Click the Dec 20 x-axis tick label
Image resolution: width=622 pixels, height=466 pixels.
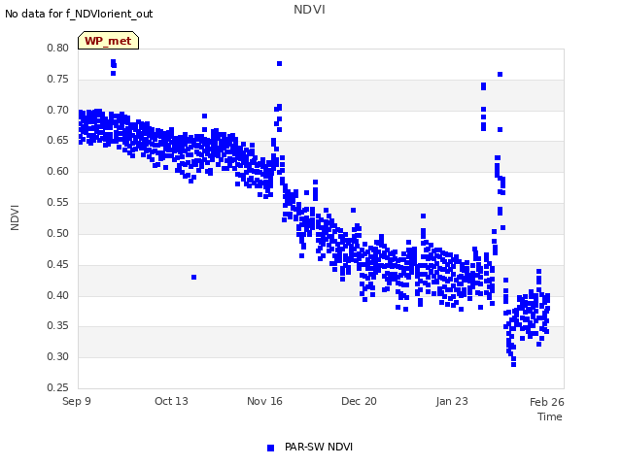(359, 401)
